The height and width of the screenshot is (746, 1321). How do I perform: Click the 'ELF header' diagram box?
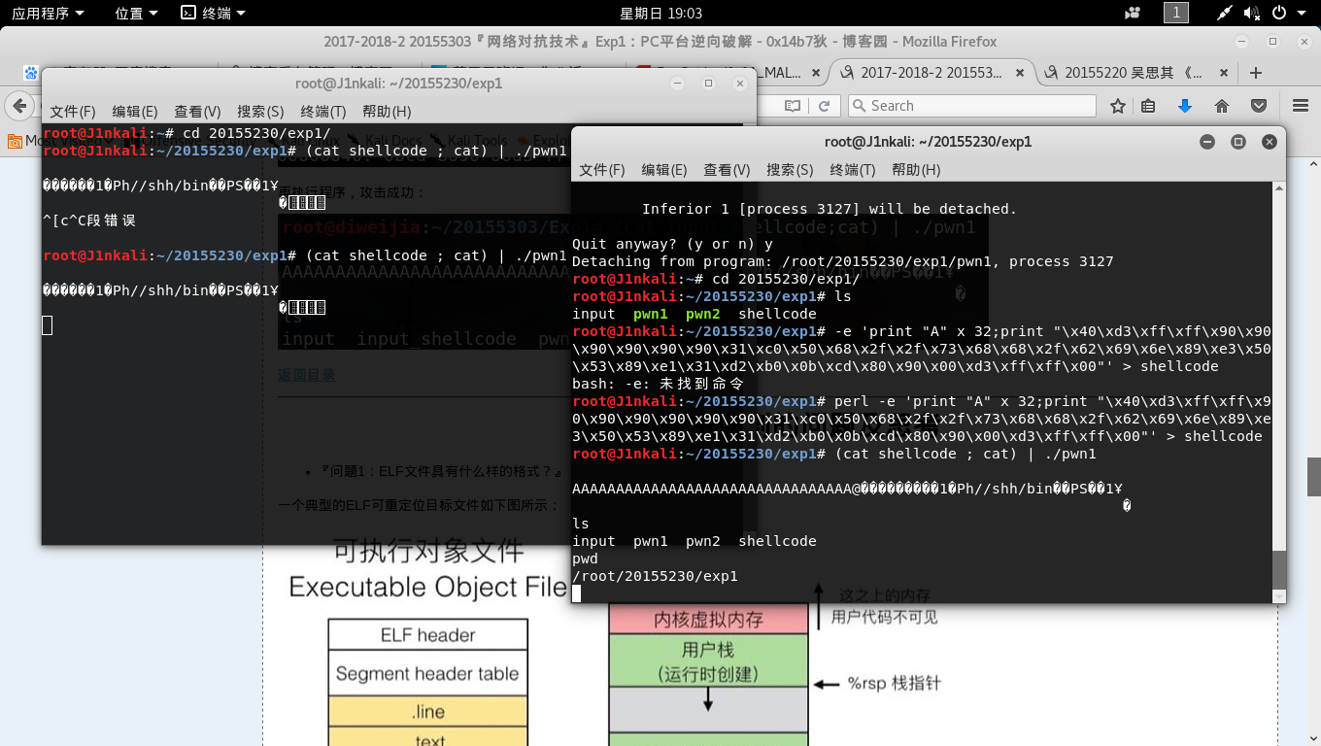[427, 635]
